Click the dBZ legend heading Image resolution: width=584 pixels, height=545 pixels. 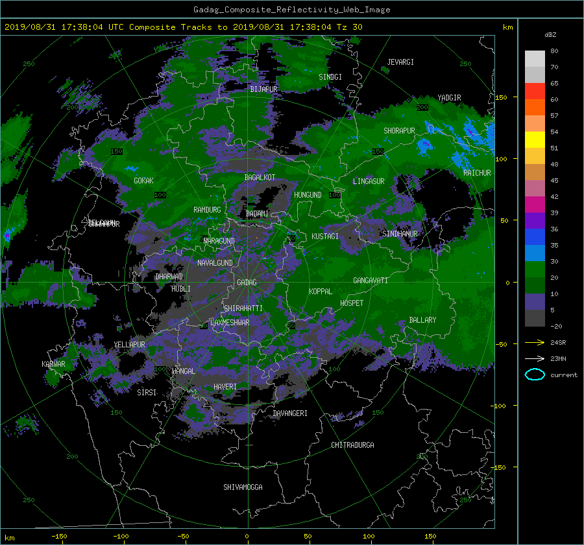click(x=550, y=35)
